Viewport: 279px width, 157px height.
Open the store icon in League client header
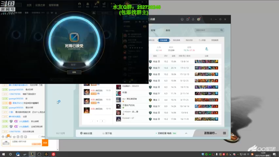[x=104, y=5]
